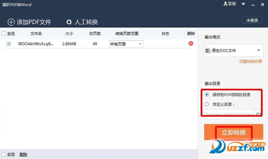Expand the 原生DOC文件 output format dropdown
268x159 pixels.
258,51
